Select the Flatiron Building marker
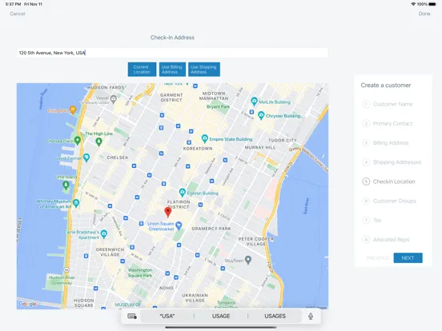 point(183,193)
